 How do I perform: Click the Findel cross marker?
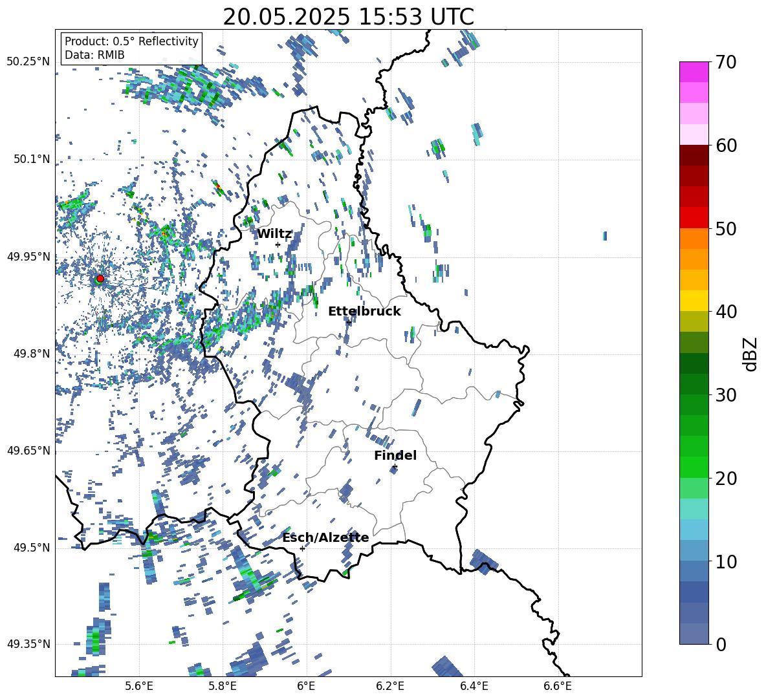(395, 467)
